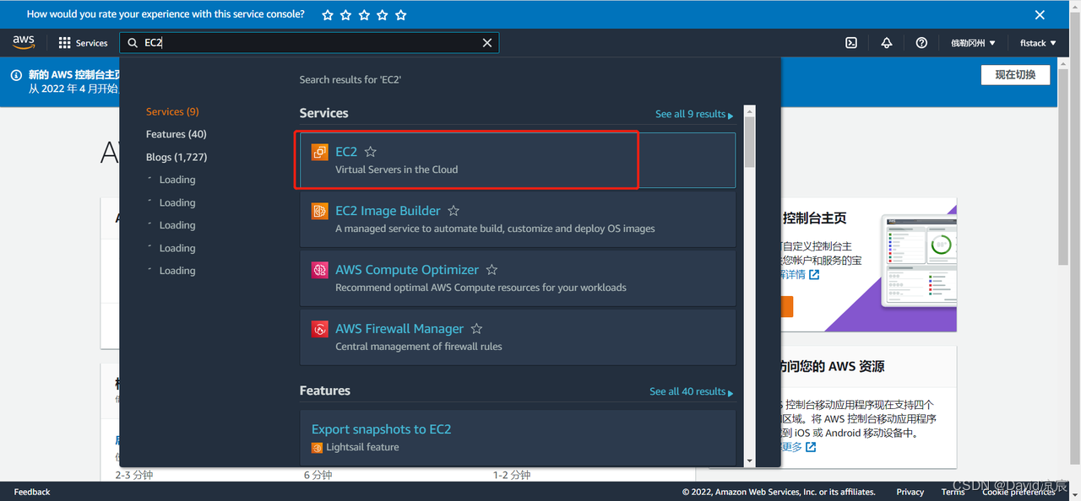Rate experience with the first star

327,14
